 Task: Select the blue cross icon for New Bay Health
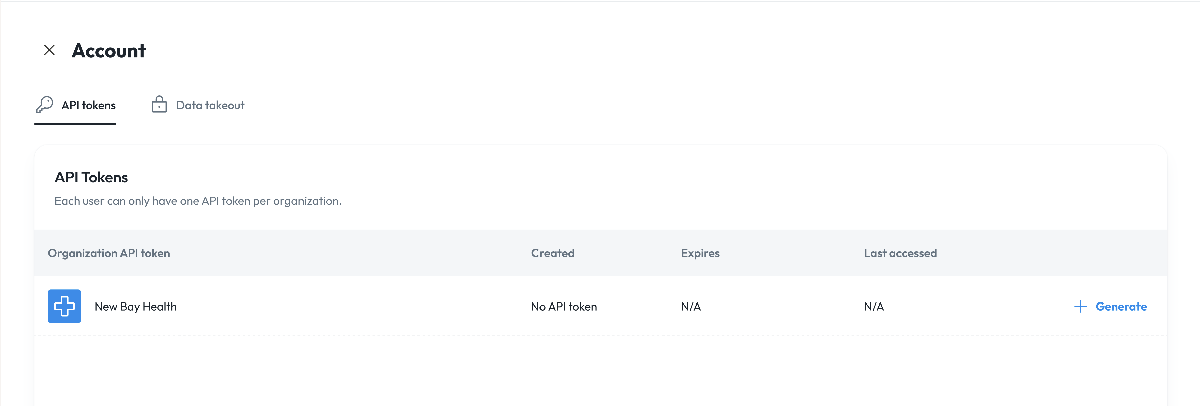[64, 306]
